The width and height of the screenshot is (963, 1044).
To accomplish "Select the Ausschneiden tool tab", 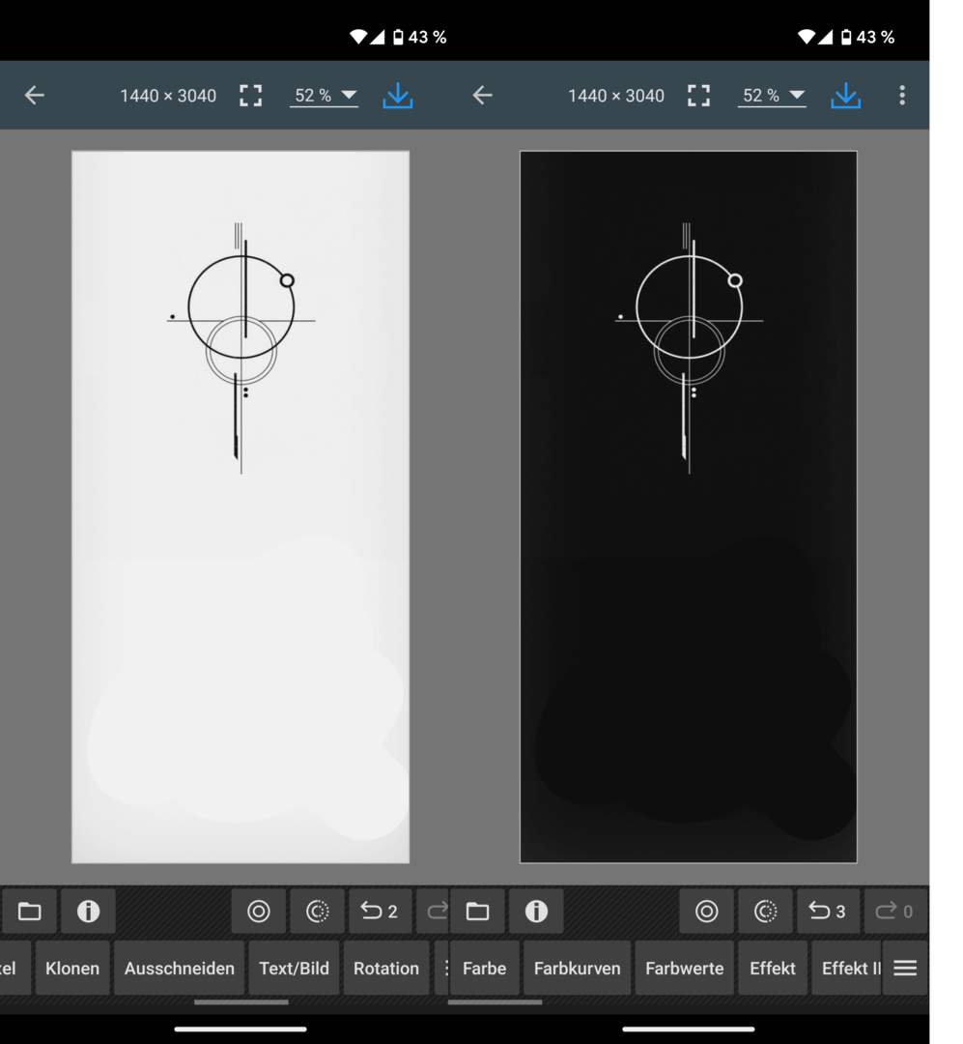I will 179,968.
